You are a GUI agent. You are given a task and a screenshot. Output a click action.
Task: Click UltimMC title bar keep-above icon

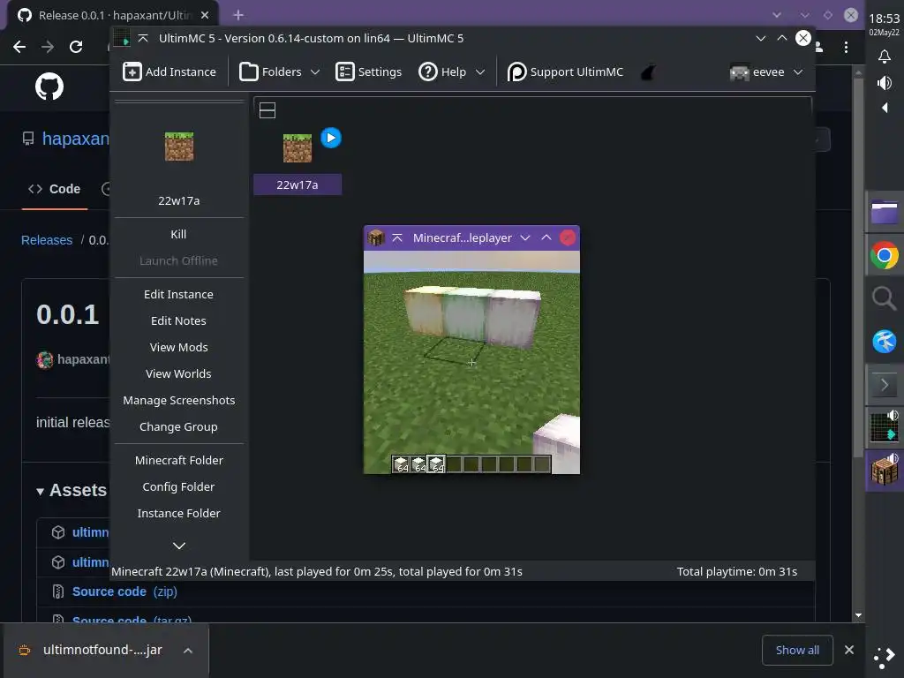pos(143,39)
